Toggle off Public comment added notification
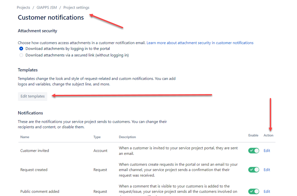 click(254, 192)
